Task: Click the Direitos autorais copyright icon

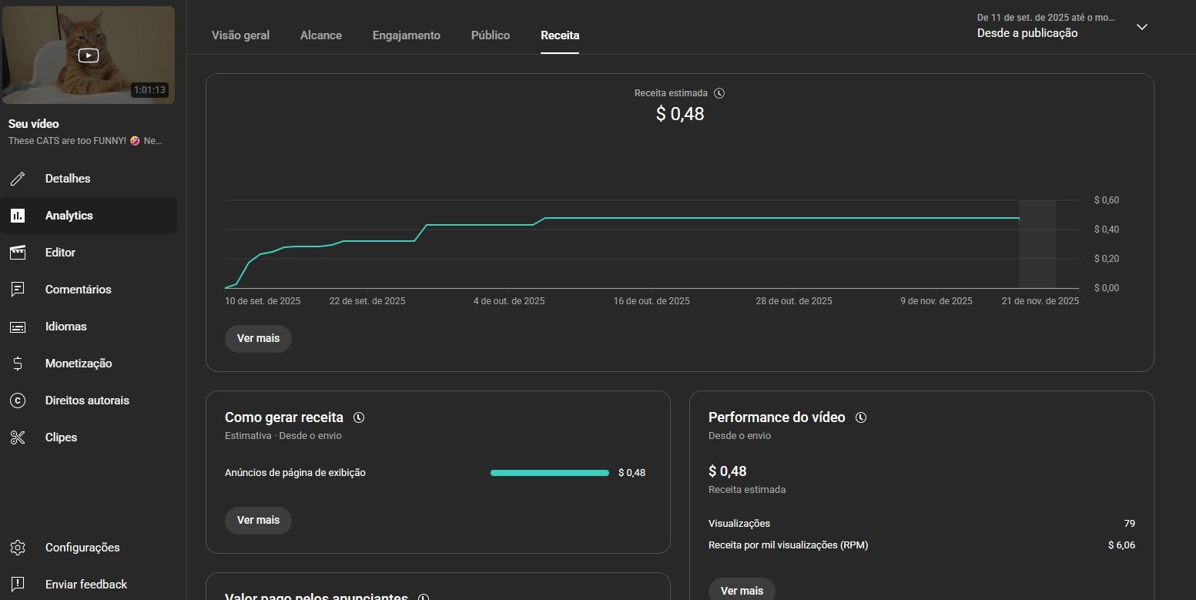Action: [x=18, y=401]
